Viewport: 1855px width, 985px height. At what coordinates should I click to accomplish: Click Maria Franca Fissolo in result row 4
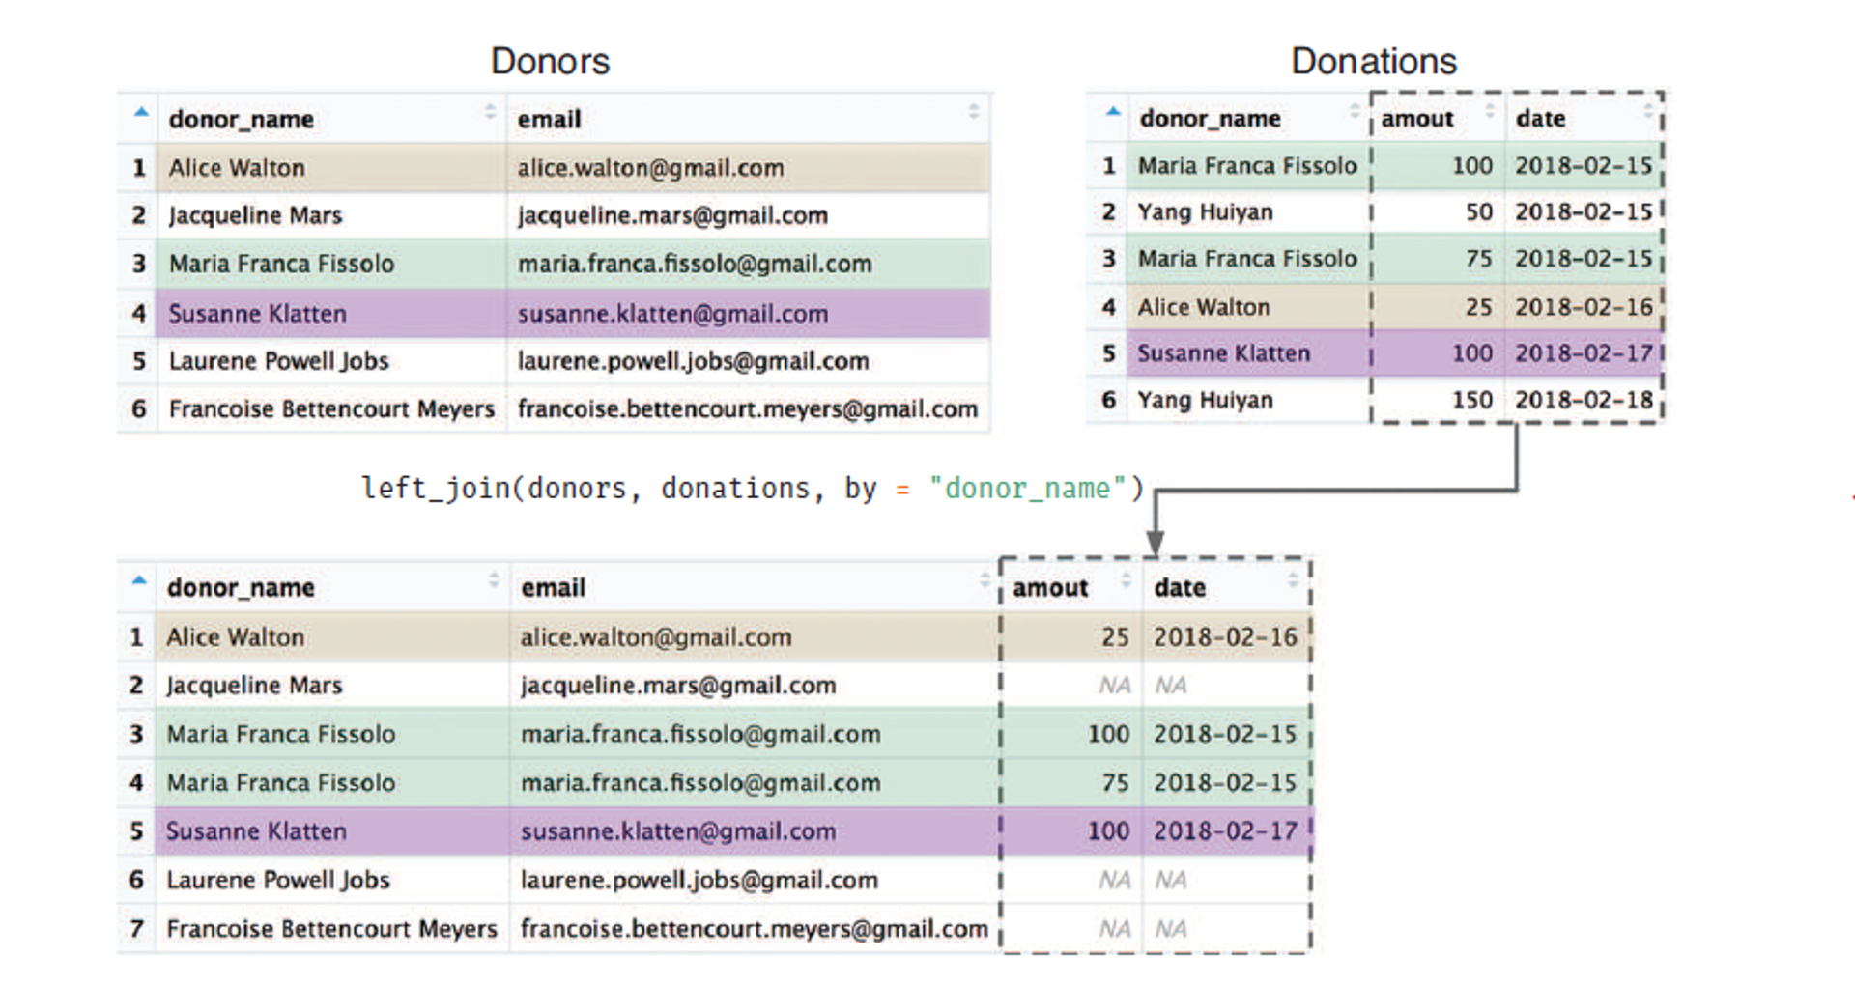click(280, 783)
